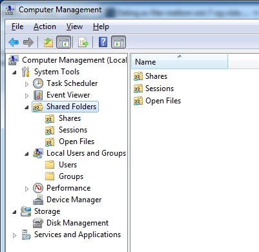The image size is (259, 252).
Task: Select the Groups label in the tree
Action: [71, 176]
